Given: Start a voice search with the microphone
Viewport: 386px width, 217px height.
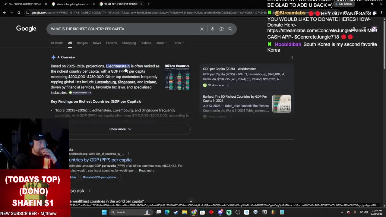Looking at the screenshot, I should click(x=213, y=29).
